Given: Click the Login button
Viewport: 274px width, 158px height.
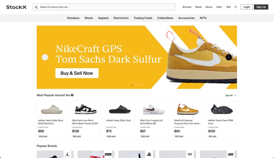Looking at the screenshot, I should click(247, 7).
